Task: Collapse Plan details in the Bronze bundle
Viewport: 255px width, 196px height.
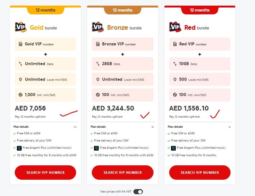Action: click(x=153, y=127)
